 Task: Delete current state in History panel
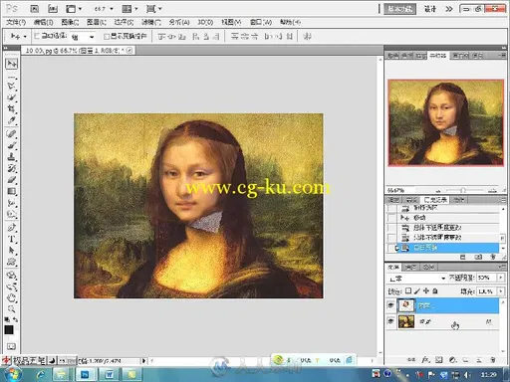tap(493, 257)
